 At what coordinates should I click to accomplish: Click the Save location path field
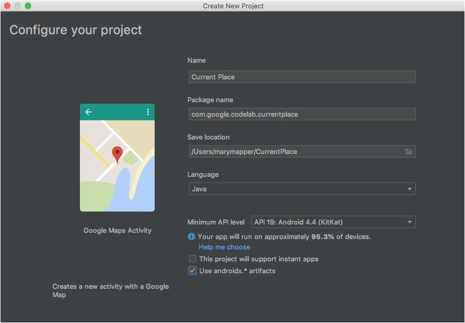[296, 151]
